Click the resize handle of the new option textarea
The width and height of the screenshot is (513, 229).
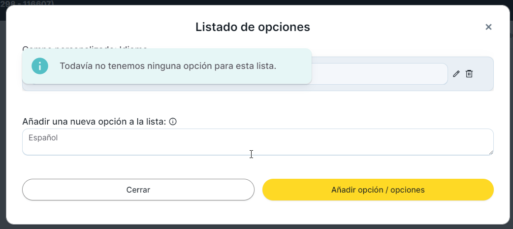[490, 152]
